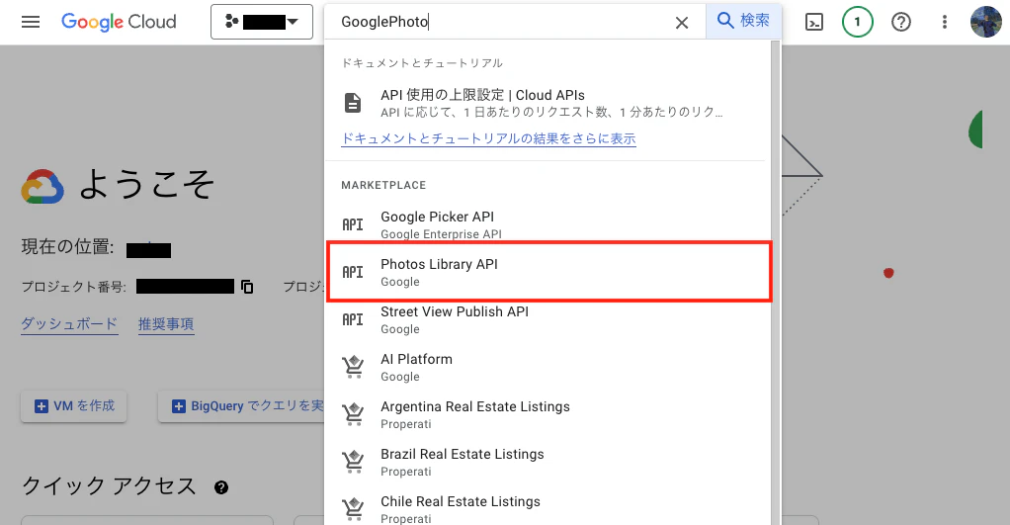The width and height of the screenshot is (1010, 525).
Task: Select Google Picker API result
Action: pyautogui.click(x=547, y=224)
